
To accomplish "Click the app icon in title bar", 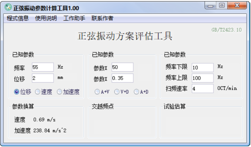I will click(8, 8).
